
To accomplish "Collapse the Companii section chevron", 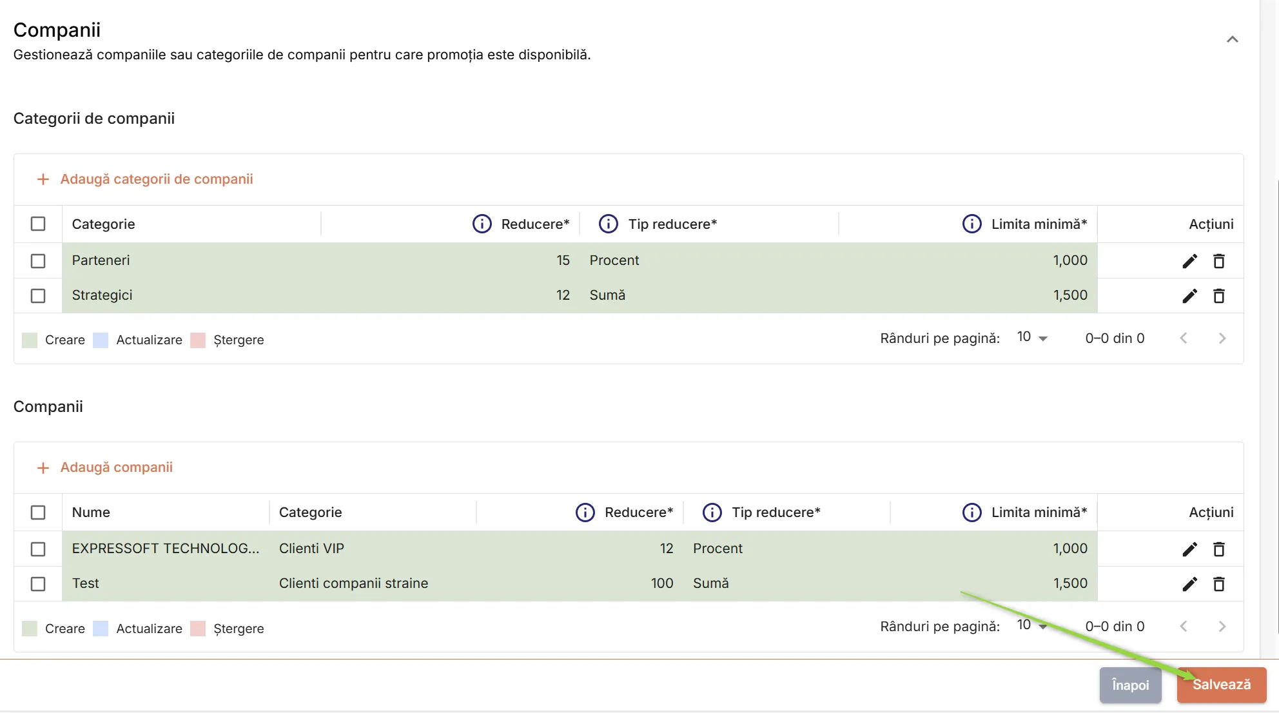I will click(1232, 39).
